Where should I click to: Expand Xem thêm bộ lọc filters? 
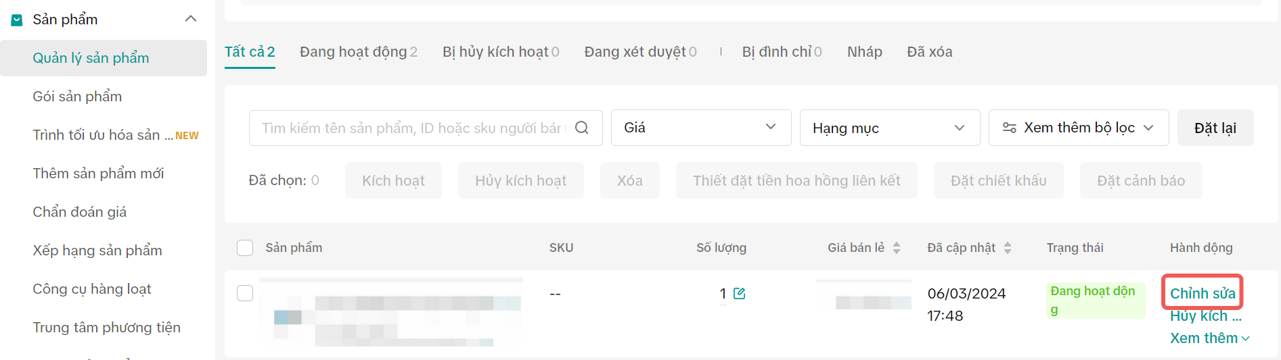click(x=1079, y=128)
